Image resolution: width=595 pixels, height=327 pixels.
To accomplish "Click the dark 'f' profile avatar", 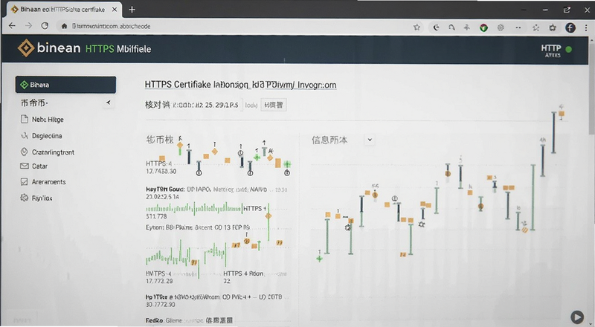I will pyautogui.click(x=570, y=27).
